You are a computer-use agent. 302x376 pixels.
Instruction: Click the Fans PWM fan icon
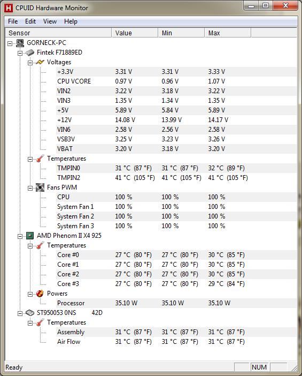point(40,187)
